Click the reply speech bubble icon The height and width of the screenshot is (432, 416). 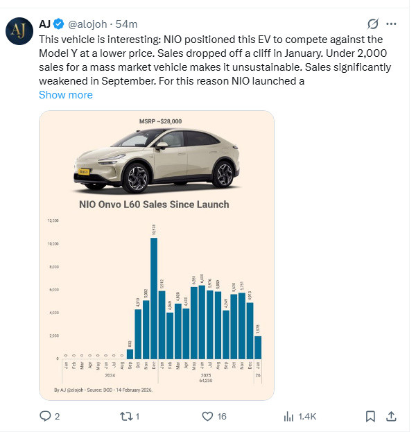(x=46, y=416)
